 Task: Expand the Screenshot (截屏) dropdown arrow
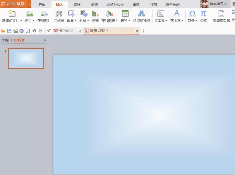point(75,21)
